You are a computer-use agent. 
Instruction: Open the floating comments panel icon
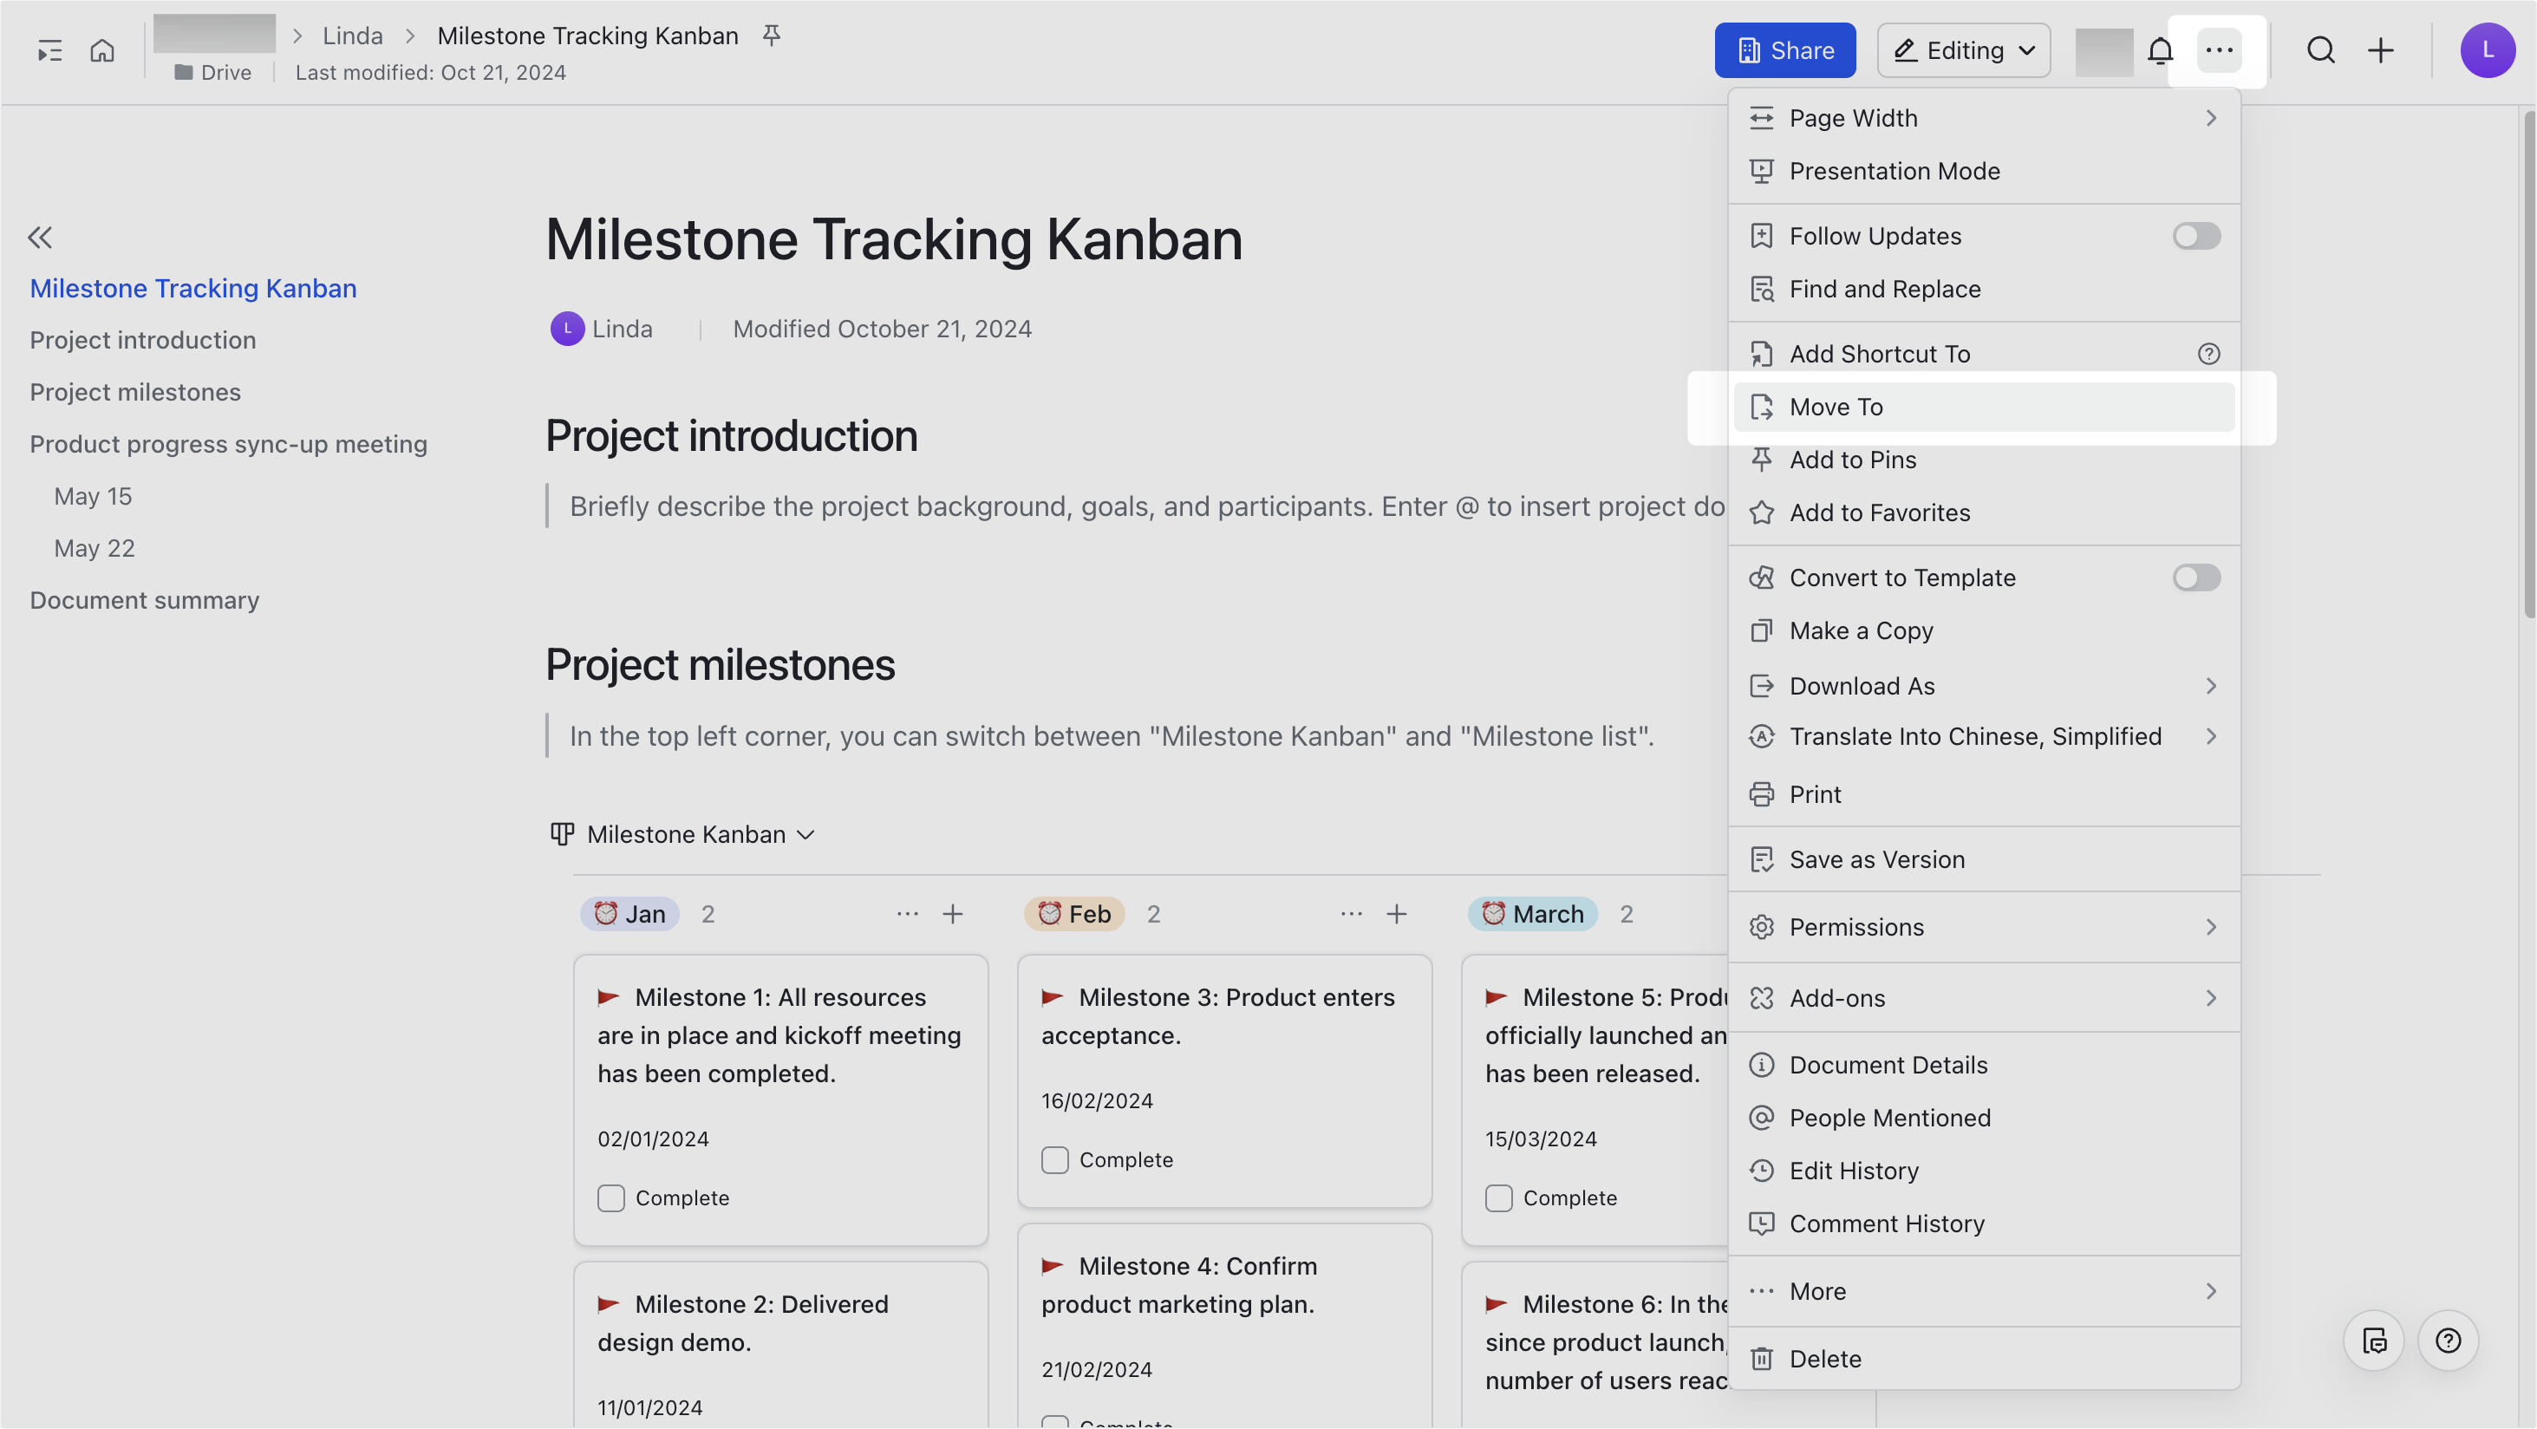click(2373, 1341)
